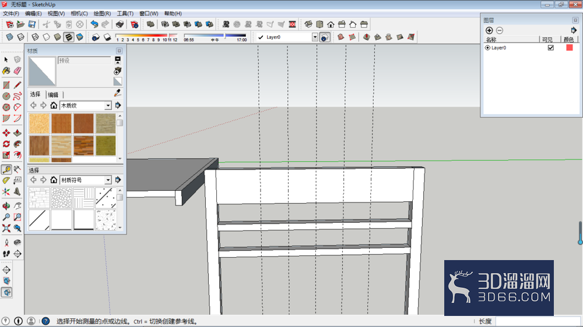Open the 编辑(E) menu
This screenshot has width=583, height=327.
[33, 13]
